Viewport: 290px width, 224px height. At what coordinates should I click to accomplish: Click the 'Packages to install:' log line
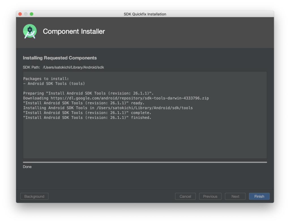click(x=46, y=79)
